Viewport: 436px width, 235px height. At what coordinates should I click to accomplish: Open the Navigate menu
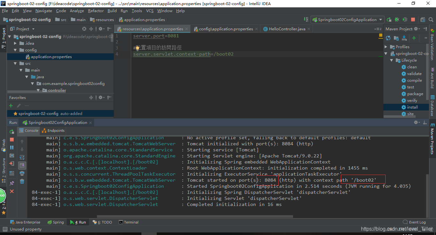tap(43, 11)
